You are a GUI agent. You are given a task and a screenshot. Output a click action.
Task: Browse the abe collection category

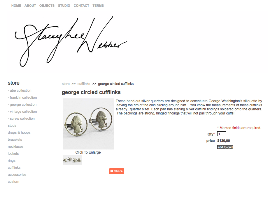(20, 91)
